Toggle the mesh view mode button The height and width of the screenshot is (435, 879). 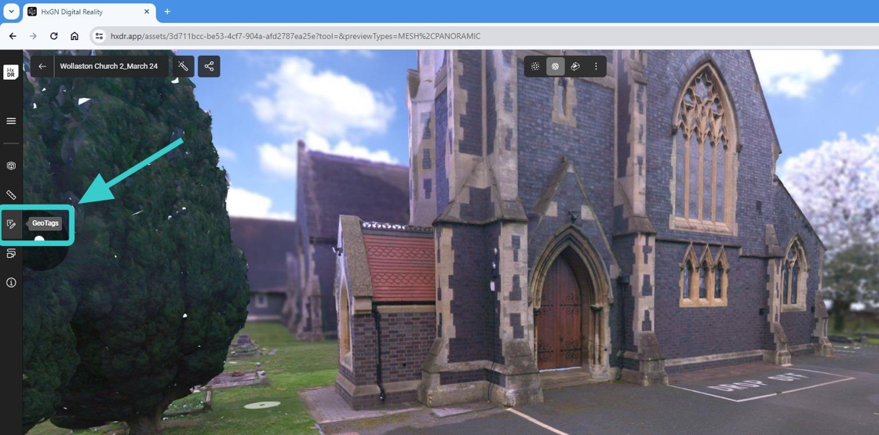tap(555, 67)
